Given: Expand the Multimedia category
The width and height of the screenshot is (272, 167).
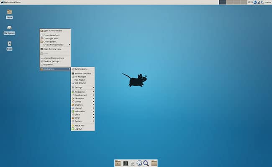Looking at the screenshot, I should [83, 111].
